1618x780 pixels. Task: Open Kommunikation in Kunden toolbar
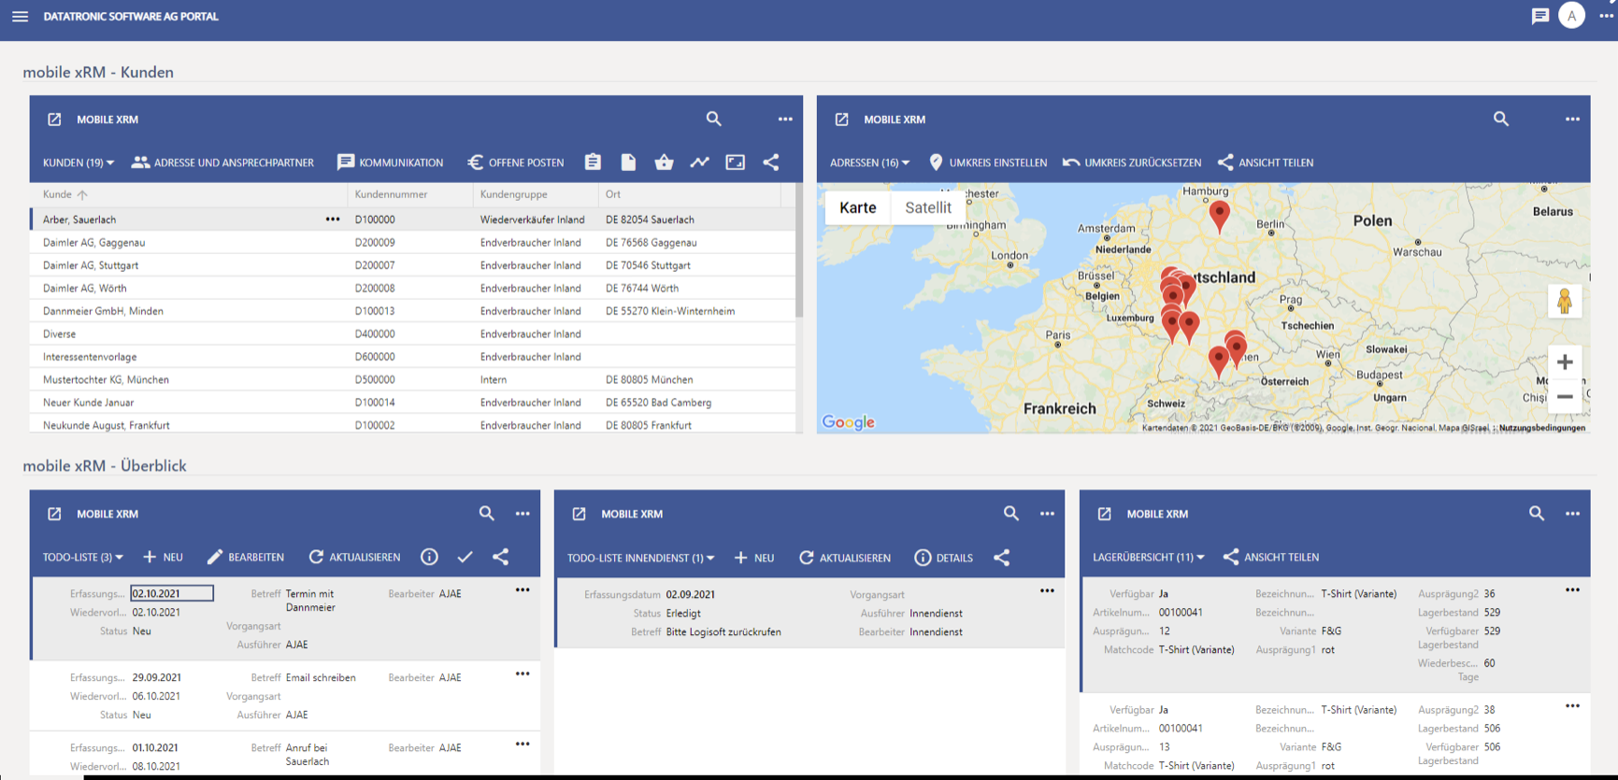391,163
